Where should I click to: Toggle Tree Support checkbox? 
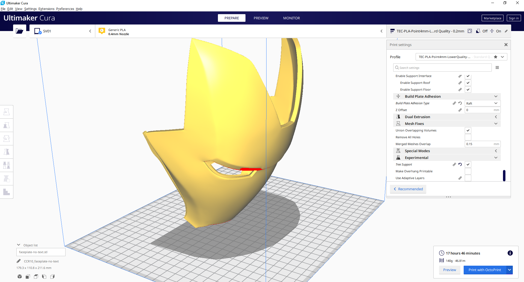468,164
